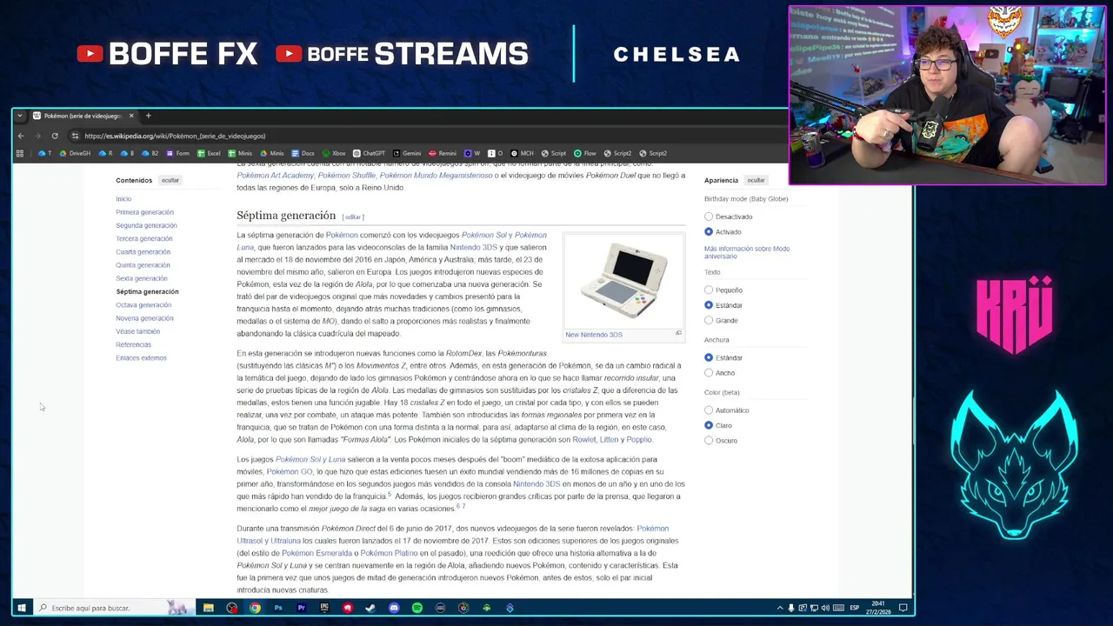Open Discord from the taskbar

[394, 608]
